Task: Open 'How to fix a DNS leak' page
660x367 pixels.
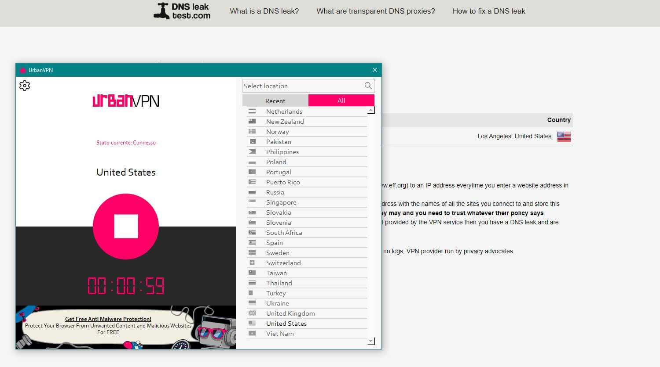Action: (489, 11)
